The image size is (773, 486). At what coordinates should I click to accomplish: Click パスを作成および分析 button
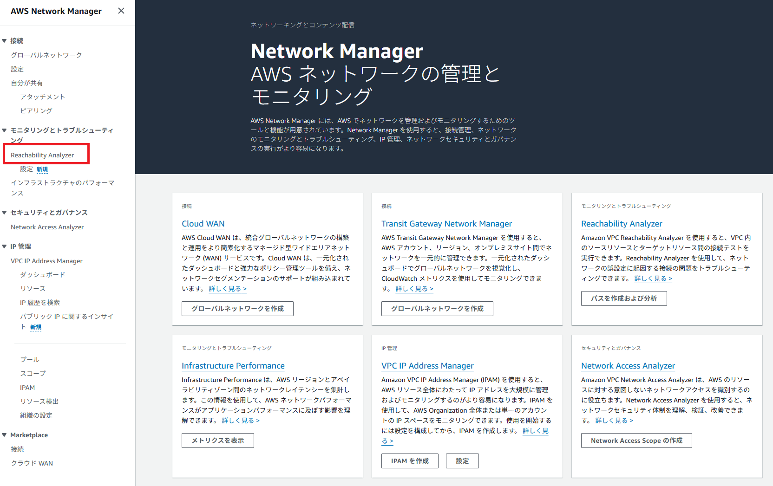pos(624,298)
